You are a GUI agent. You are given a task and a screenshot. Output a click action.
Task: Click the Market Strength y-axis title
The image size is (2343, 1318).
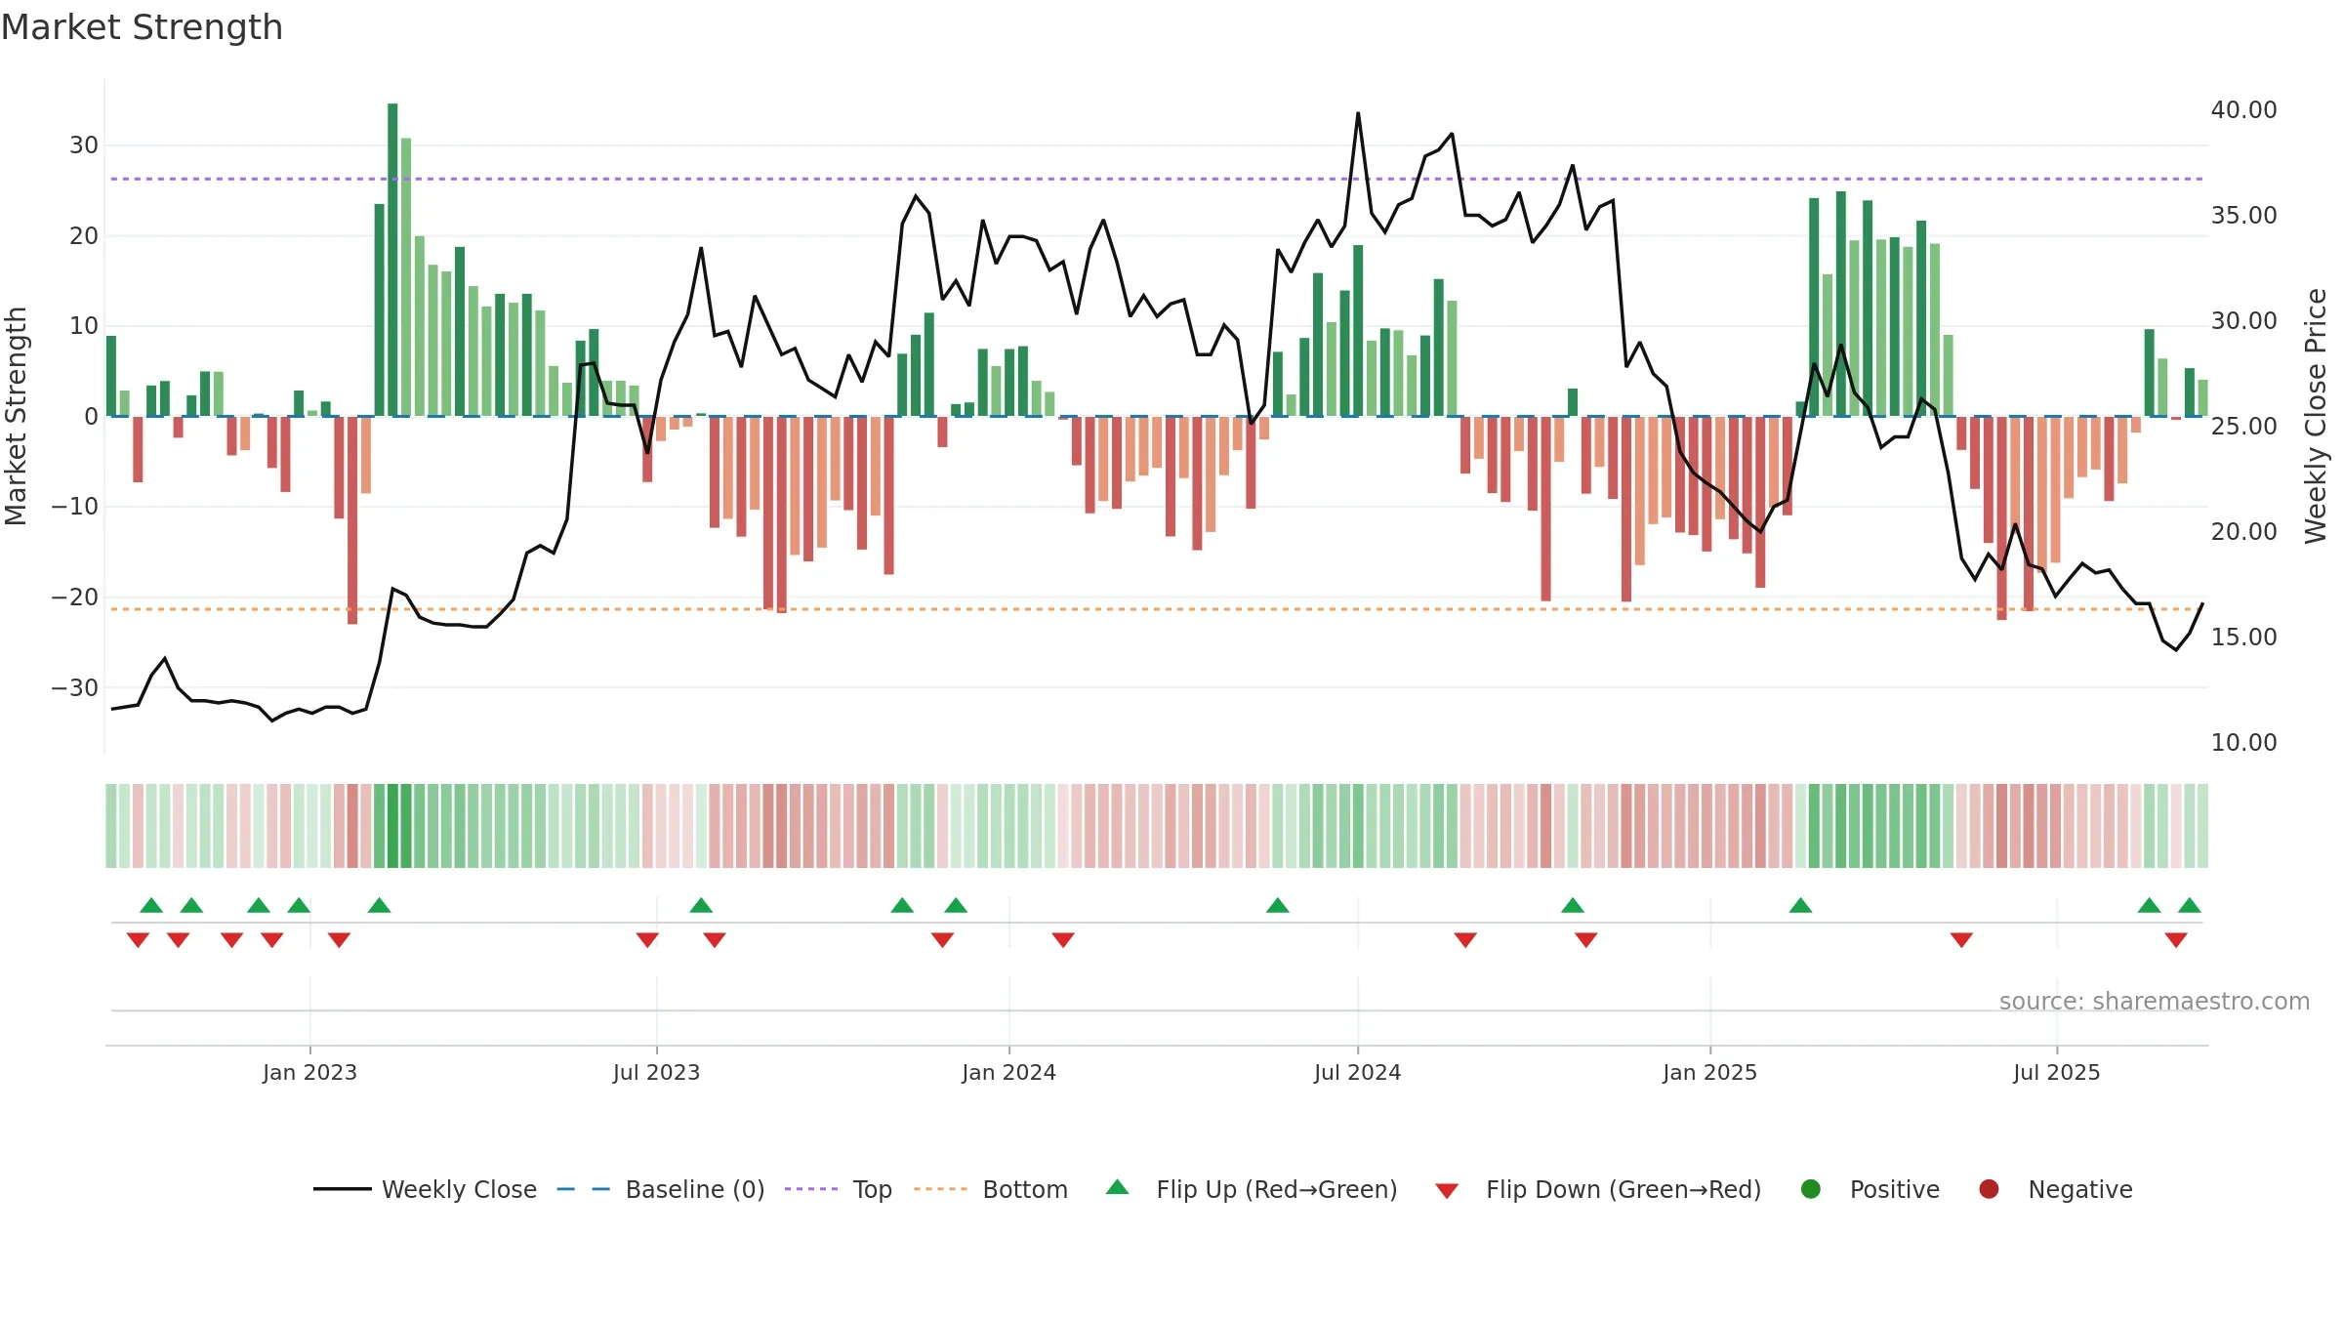pos(16,416)
